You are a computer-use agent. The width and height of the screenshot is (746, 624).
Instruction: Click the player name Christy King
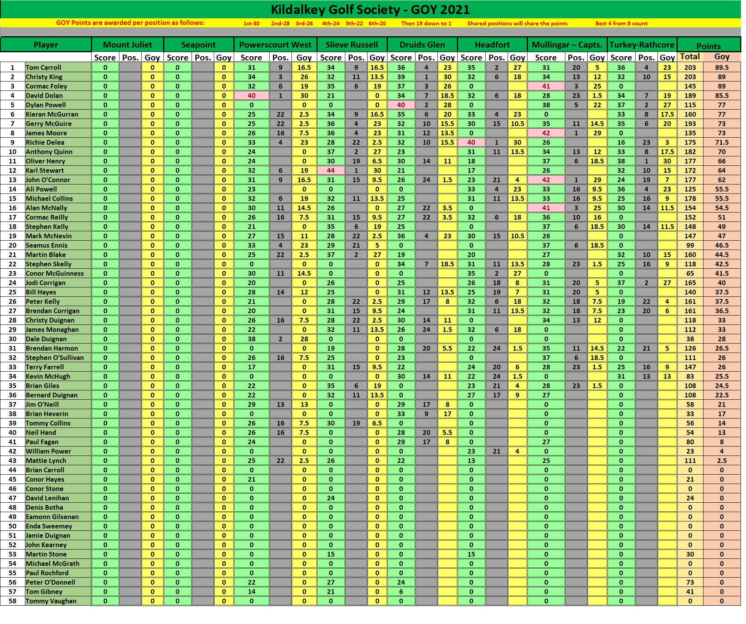(x=44, y=77)
